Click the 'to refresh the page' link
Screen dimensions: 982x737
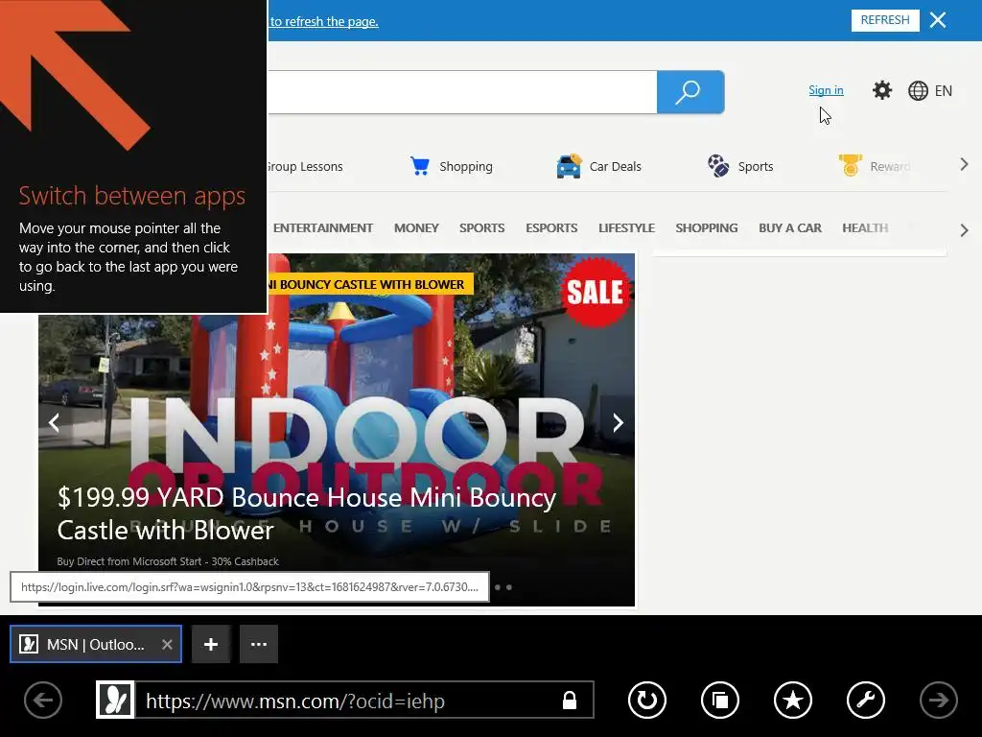(324, 21)
